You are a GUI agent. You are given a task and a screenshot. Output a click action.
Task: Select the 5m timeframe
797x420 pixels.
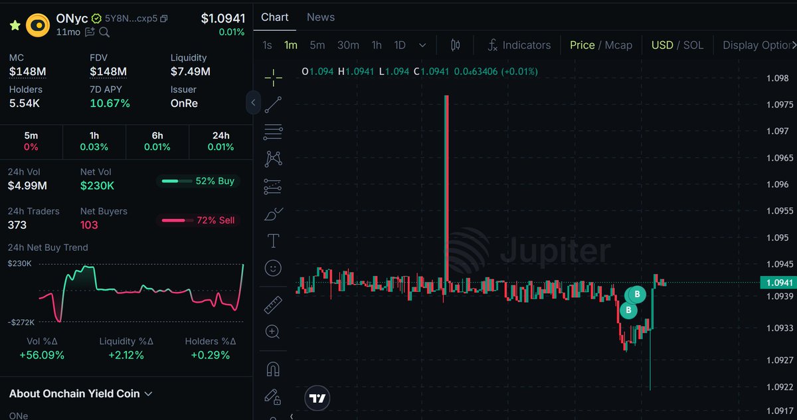[x=317, y=45]
